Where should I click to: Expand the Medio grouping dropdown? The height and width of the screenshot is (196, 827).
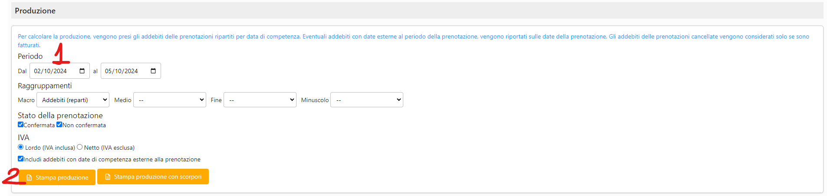(x=170, y=100)
